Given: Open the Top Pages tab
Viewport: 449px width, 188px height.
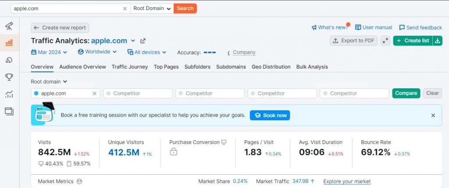Looking at the screenshot, I should [x=166, y=67].
